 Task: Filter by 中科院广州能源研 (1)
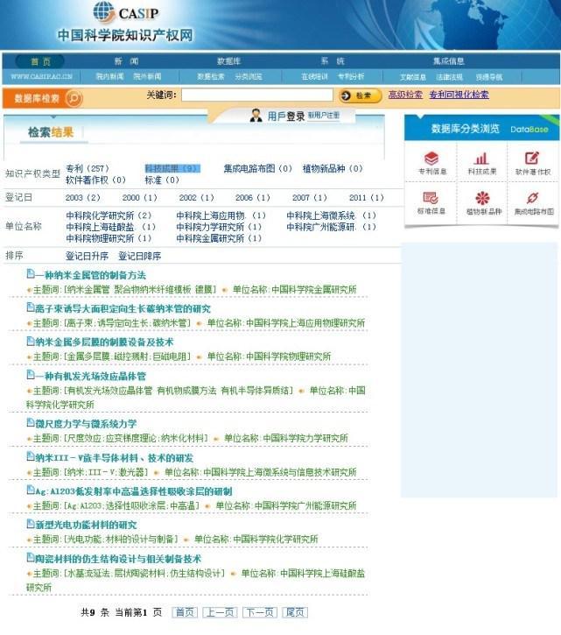pyautogui.click(x=332, y=227)
